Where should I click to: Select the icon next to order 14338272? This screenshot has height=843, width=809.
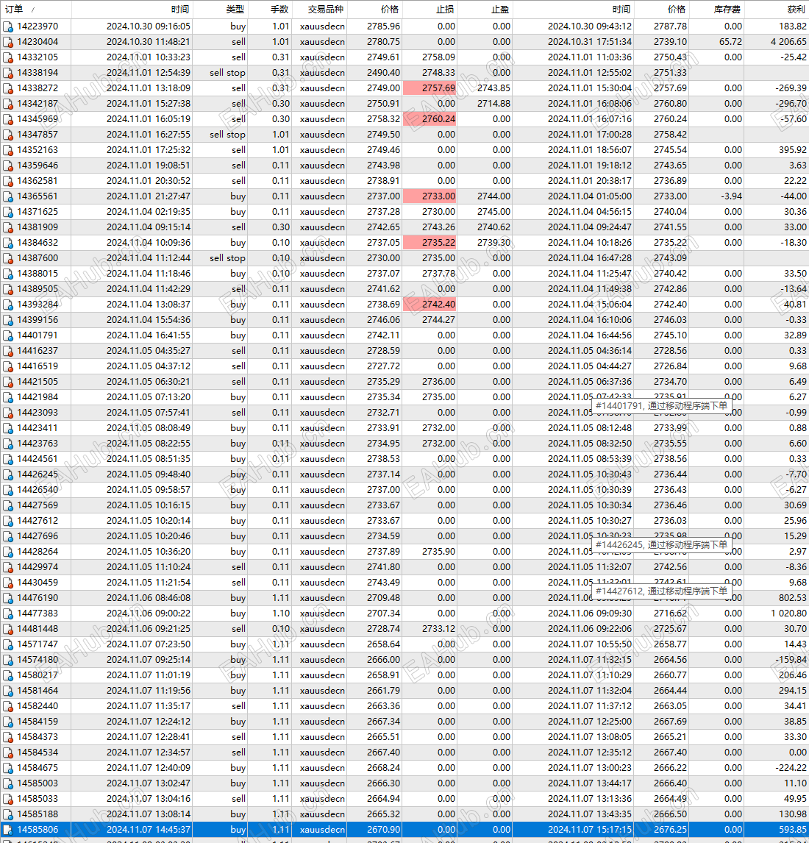[x=7, y=88]
